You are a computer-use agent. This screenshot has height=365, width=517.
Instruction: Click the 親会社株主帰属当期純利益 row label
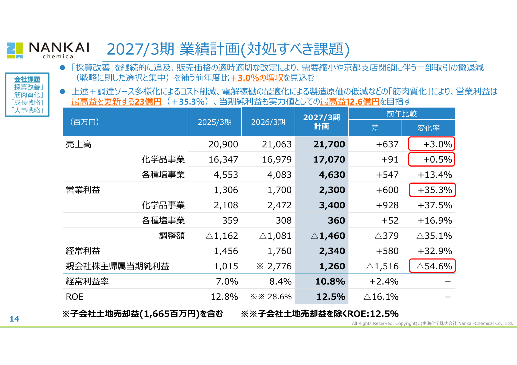[x=117, y=266]
